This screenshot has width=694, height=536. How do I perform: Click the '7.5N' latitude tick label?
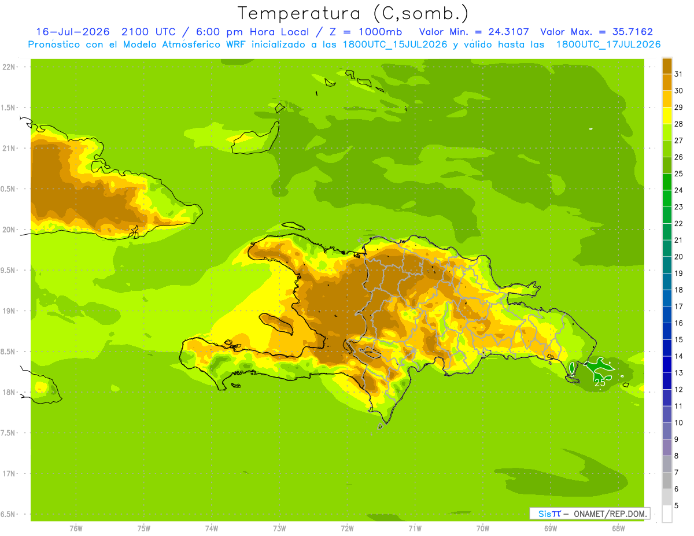(x=9, y=433)
